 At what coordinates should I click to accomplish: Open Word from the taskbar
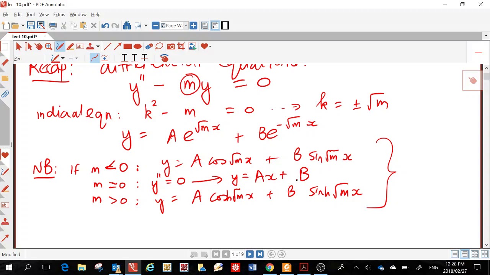pyautogui.click(x=253, y=267)
